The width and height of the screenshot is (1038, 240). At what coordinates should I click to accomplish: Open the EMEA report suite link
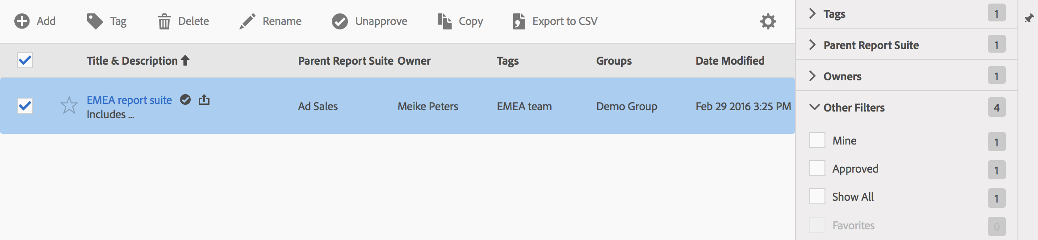coord(129,100)
